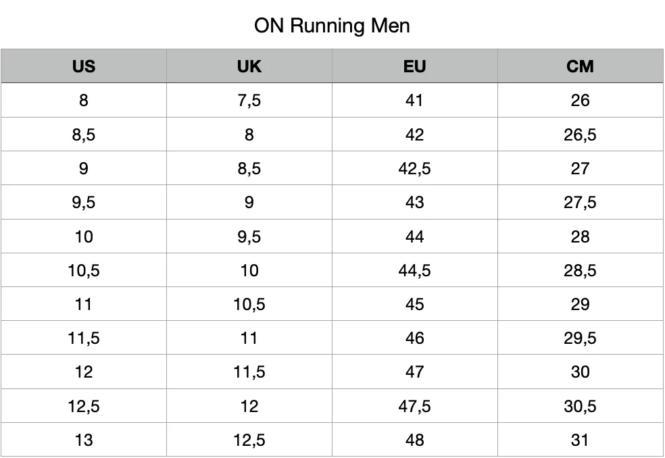Select the CM 29,5 cell
Screen dimensions: 665x458
point(580,338)
